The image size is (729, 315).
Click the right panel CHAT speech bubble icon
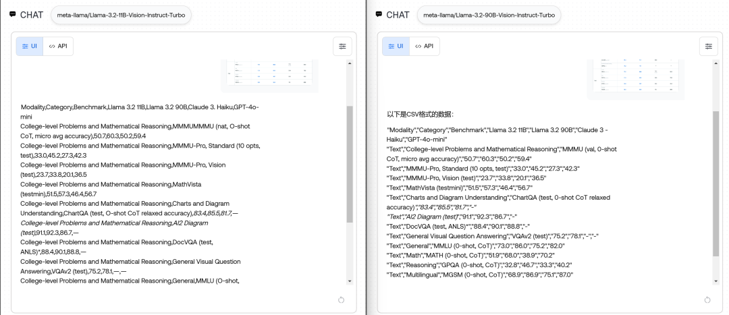(x=379, y=14)
